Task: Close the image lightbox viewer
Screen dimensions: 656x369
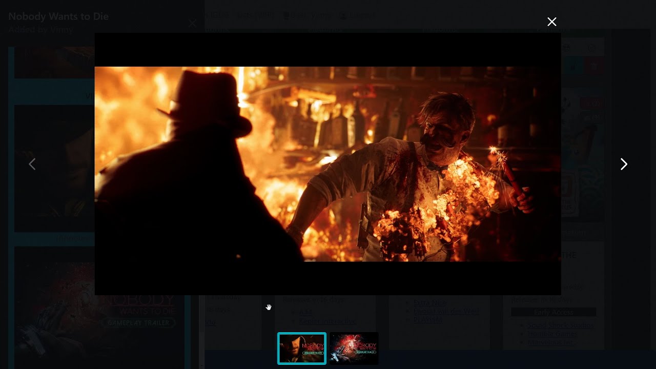Action: 551,22
